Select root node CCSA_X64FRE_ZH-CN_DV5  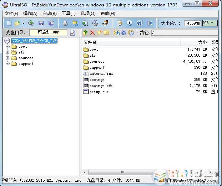[x=34, y=41]
